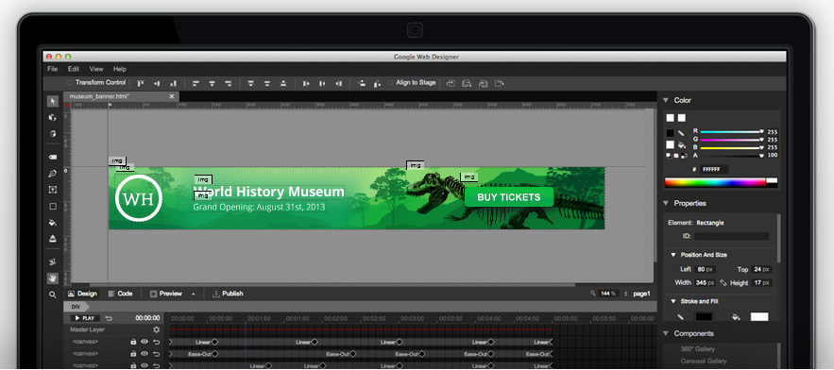This screenshot has height=370, width=834.
Task: Select the 3D object rotate tool
Action: pyautogui.click(x=52, y=117)
